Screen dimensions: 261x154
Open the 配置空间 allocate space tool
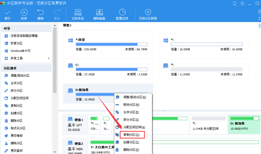point(122,15)
